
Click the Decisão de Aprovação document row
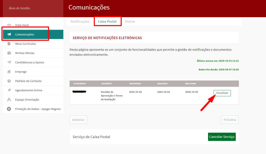[x=112, y=96]
